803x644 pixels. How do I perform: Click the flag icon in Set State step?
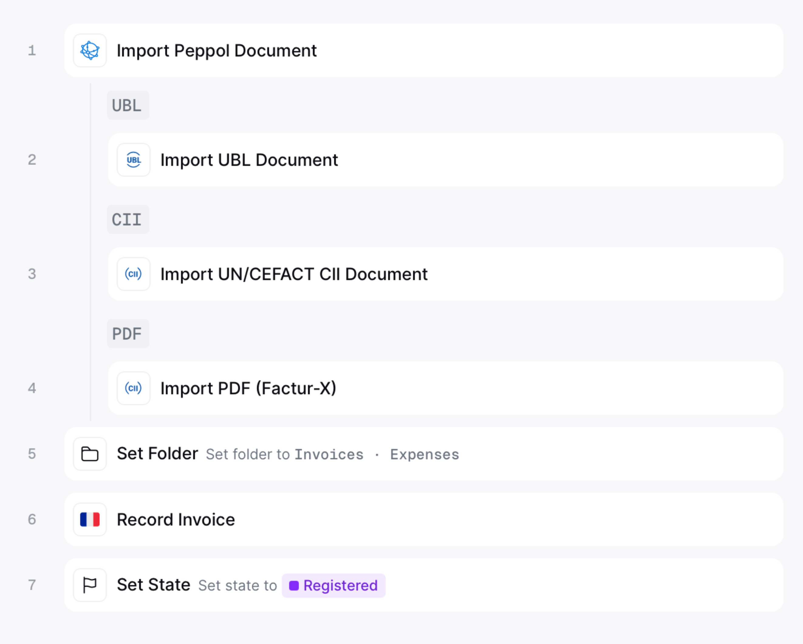click(x=90, y=585)
